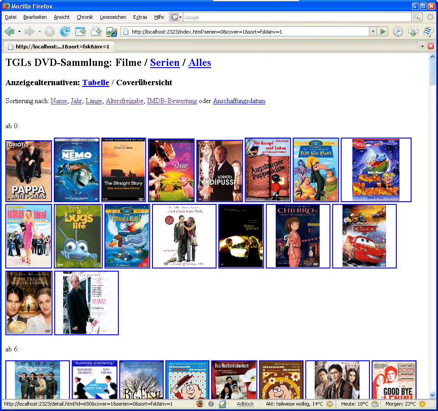
Task: Sort collection by Länge
Action: point(94,101)
